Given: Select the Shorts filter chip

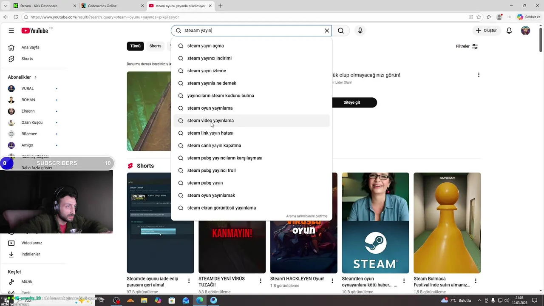Looking at the screenshot, I should pos(155,46).
